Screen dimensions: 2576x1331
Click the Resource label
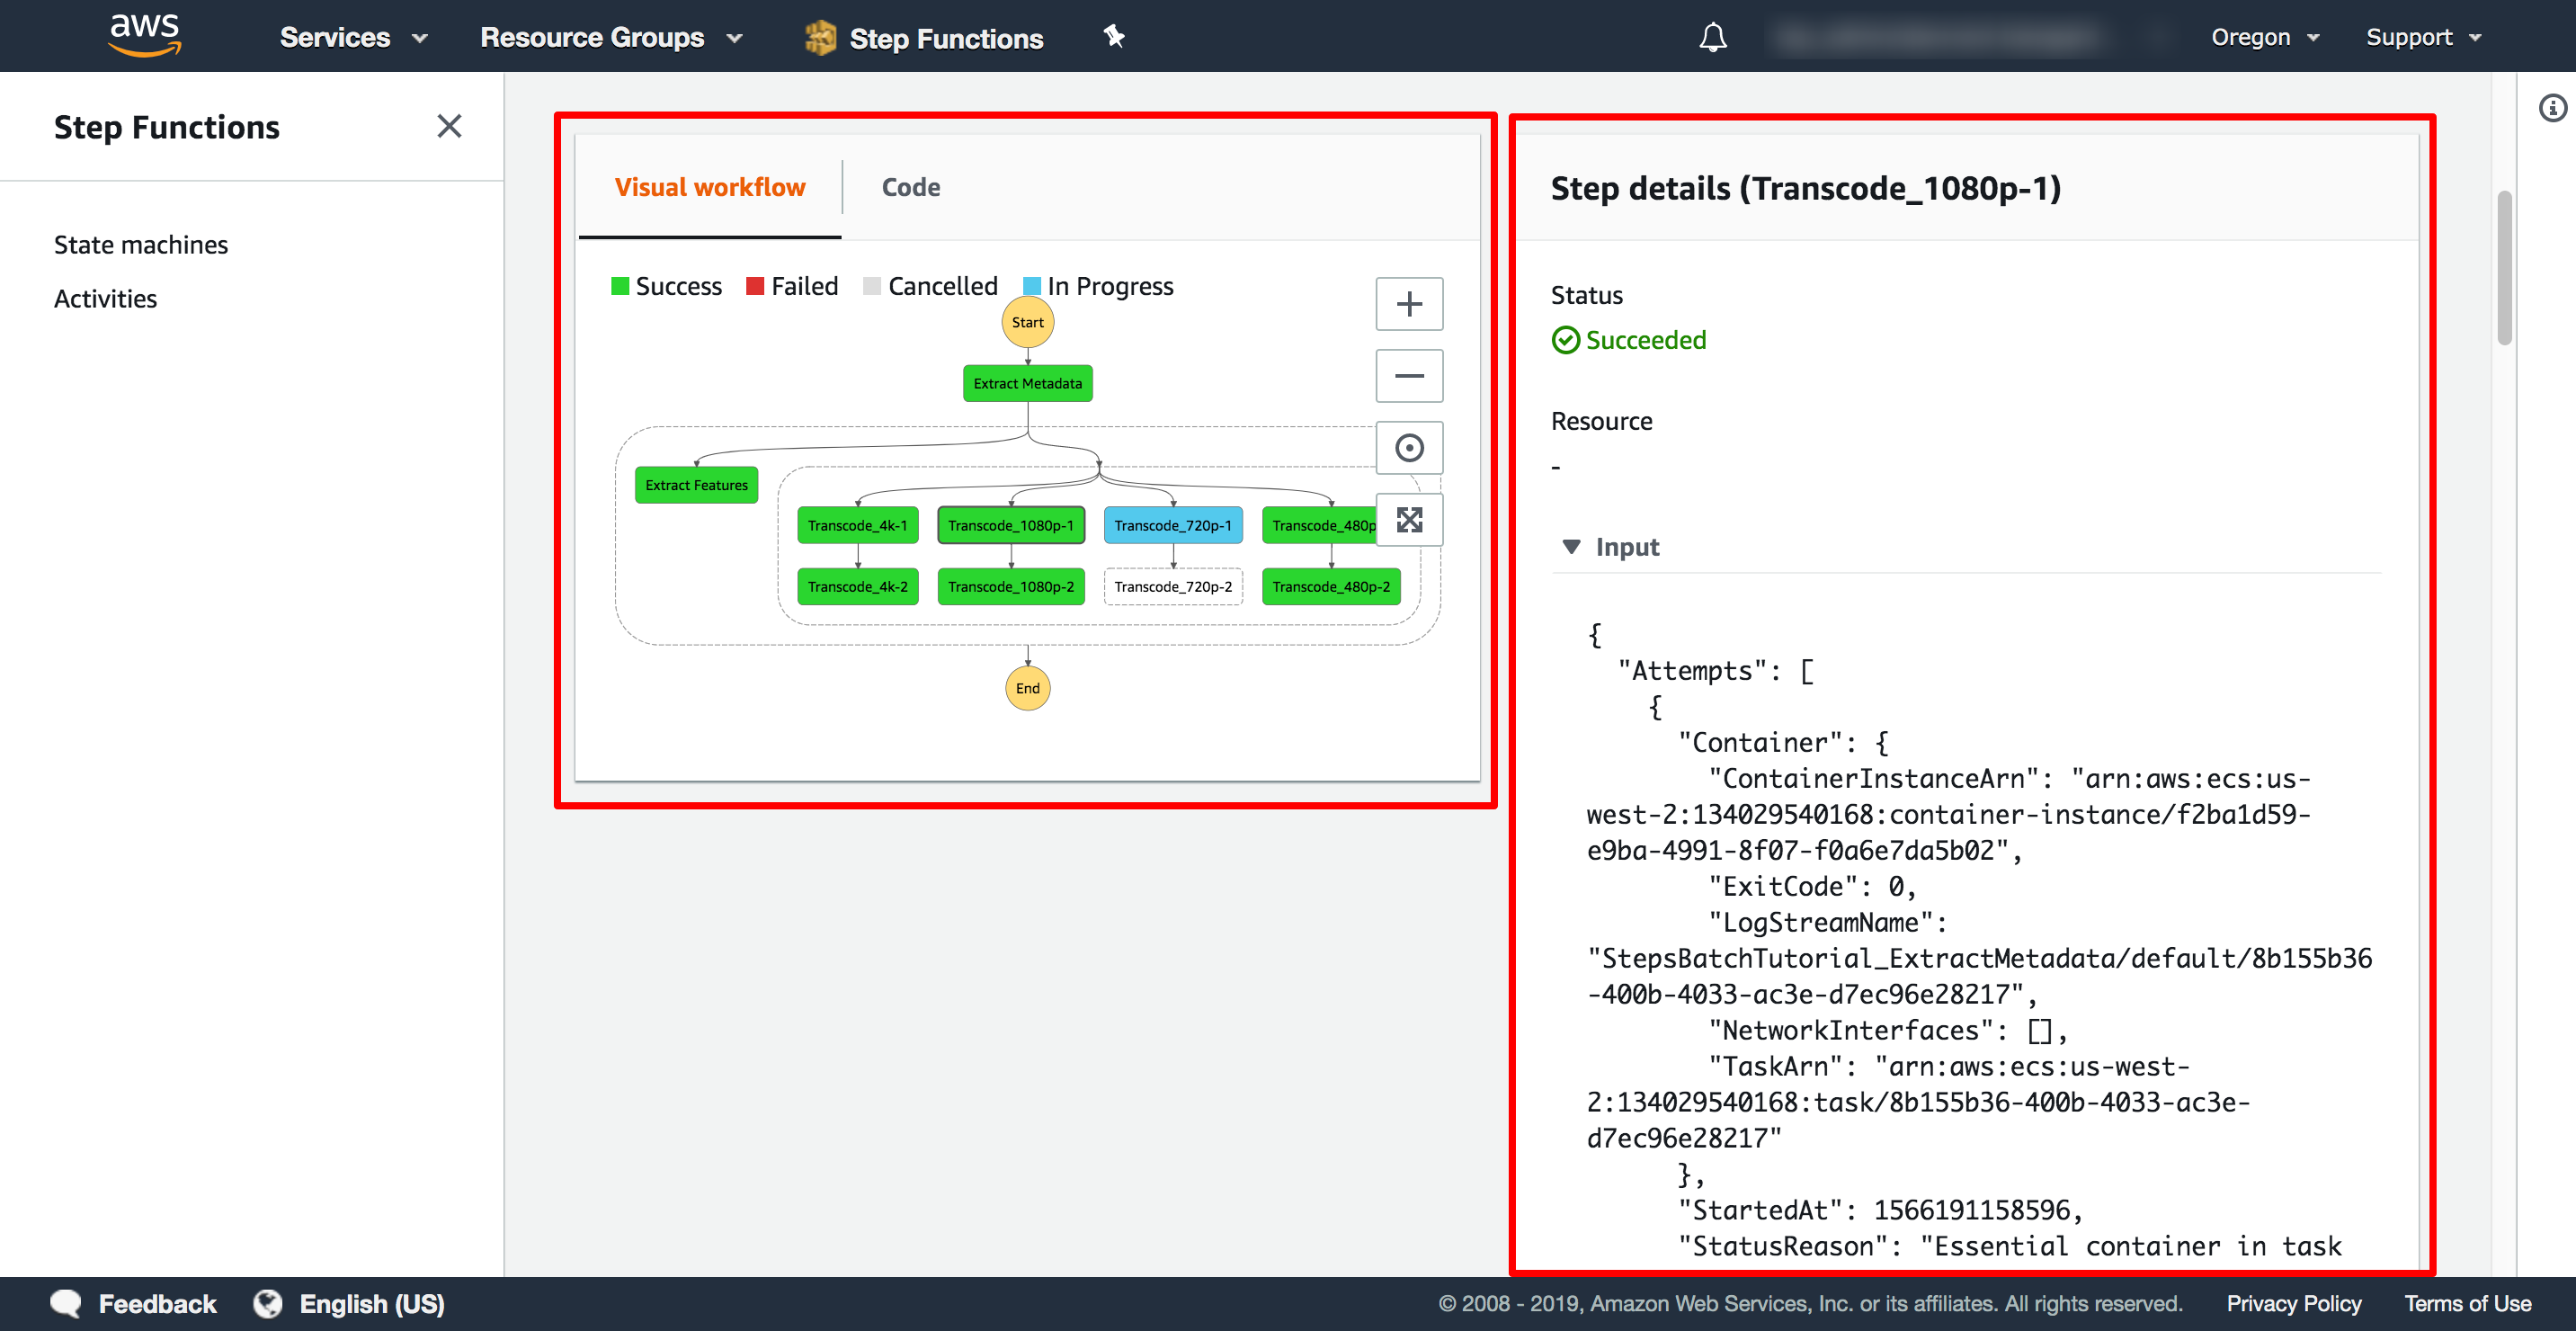[x=1600, y=422]
